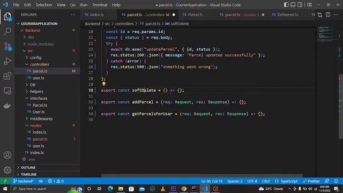Click the lightbulb code action icon
Image resolution: width=343 pixels, height=193 pixels.
tap(103, 84)
